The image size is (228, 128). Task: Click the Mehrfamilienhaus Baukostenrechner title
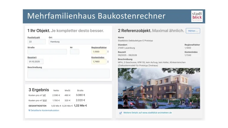pyautogui.click(x=96, y=16)
